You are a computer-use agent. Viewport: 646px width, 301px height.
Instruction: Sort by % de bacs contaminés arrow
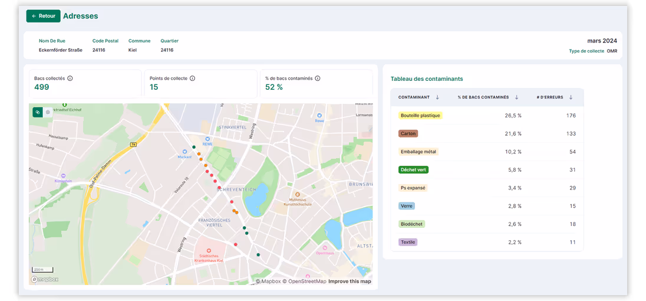[x=517, y=97]
